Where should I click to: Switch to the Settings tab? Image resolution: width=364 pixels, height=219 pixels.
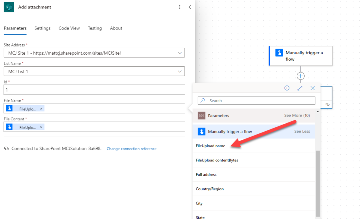[42, 28]
